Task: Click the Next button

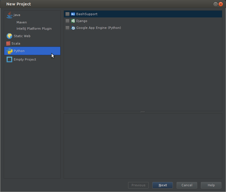Action: [163, 185]
